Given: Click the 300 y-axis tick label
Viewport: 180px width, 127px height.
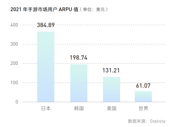Looking at the screenshot, I should pyautogui.click(x=14, y=44).
